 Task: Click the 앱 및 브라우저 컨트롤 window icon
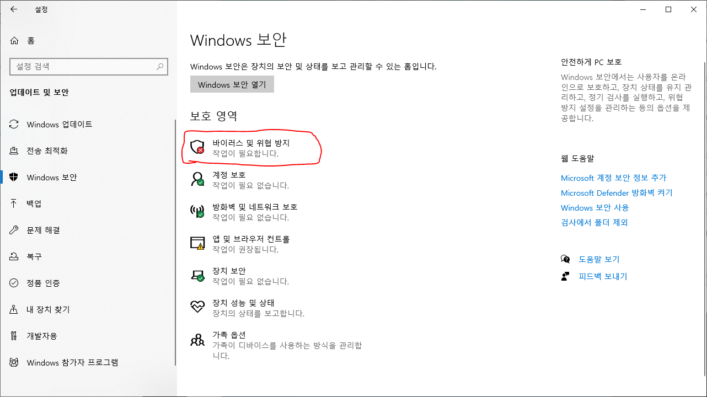[x=197, y=243]
